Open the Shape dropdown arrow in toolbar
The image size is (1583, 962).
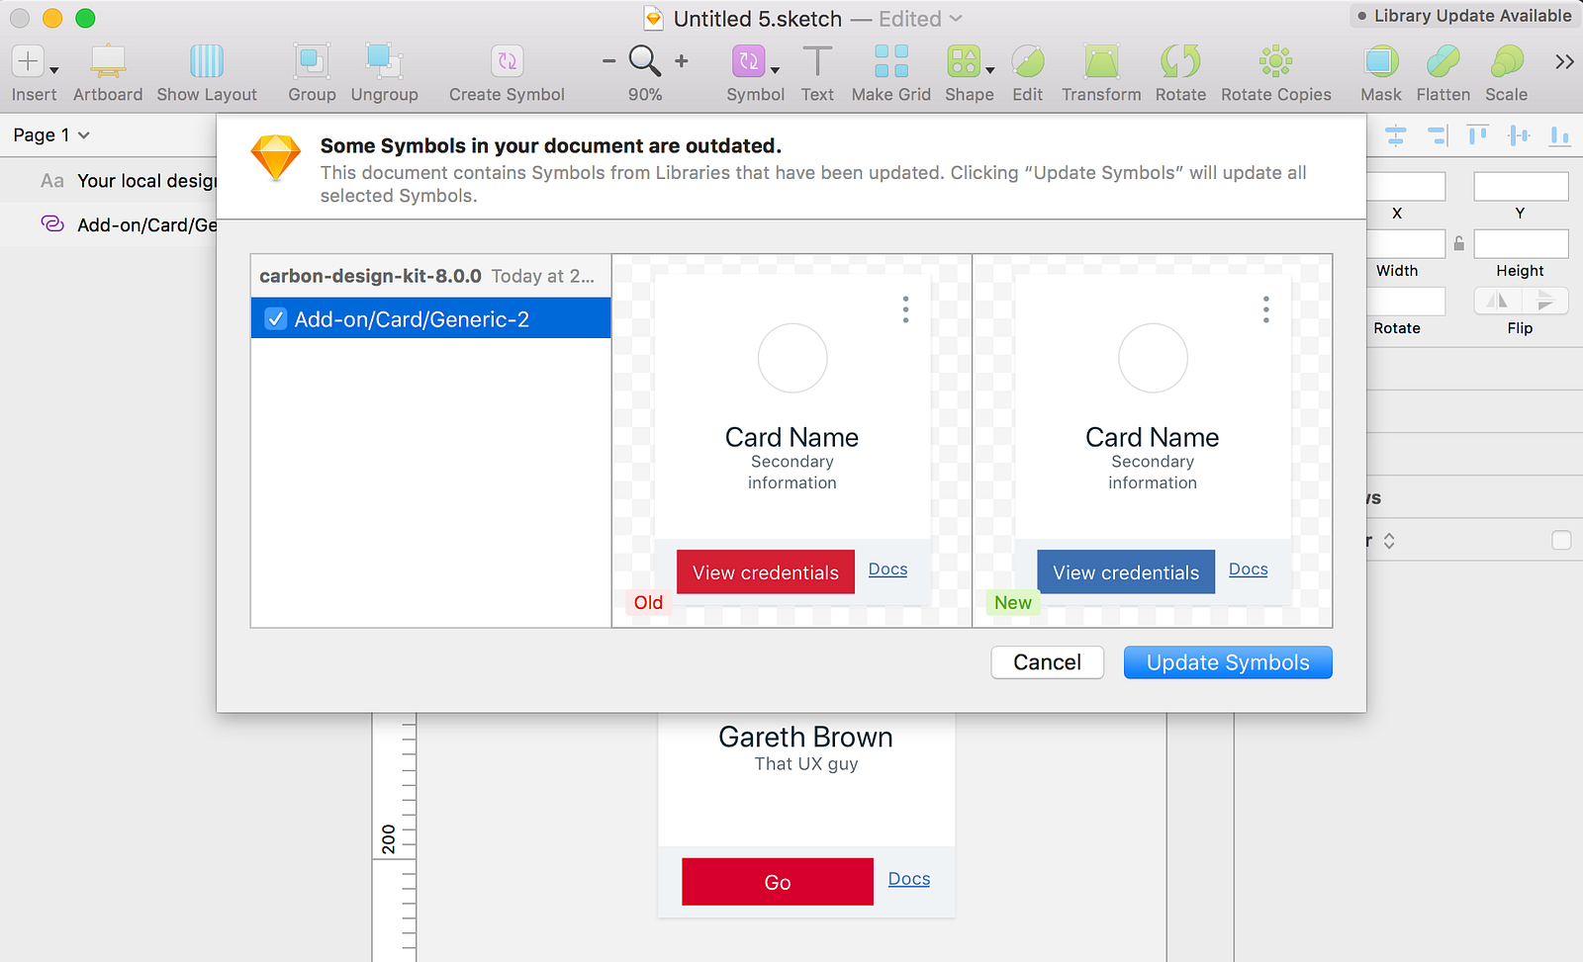tap(989, 70)
